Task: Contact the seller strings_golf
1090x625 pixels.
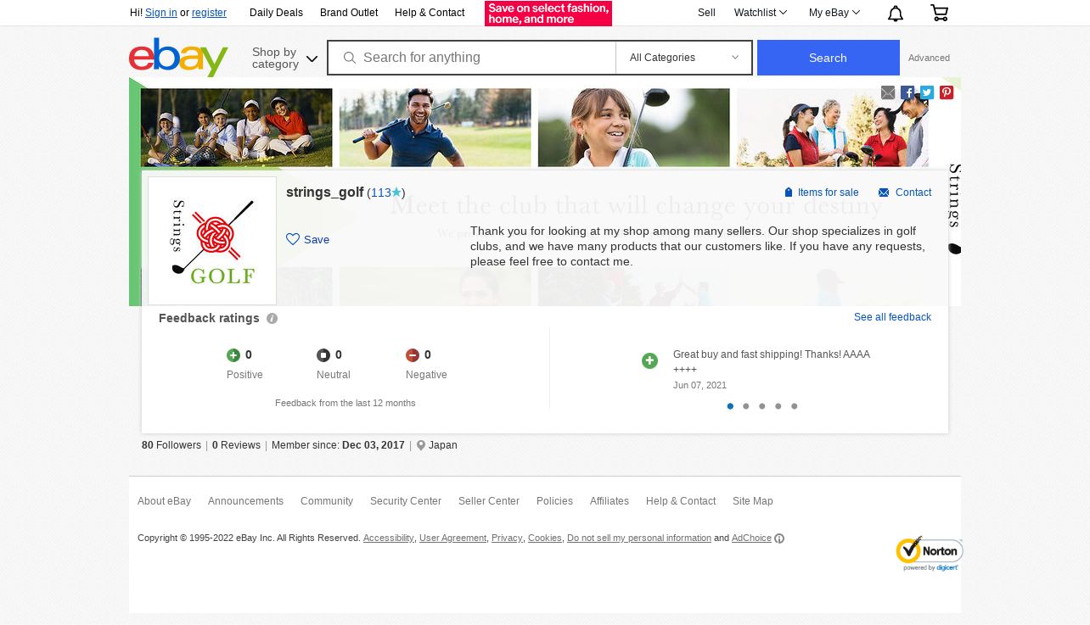Action: [x=905, y=193]
